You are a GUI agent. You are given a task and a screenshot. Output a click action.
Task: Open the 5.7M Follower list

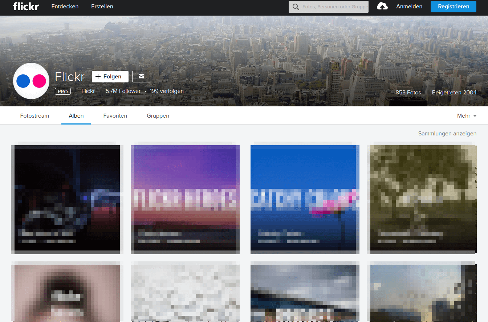pos(123,91)
